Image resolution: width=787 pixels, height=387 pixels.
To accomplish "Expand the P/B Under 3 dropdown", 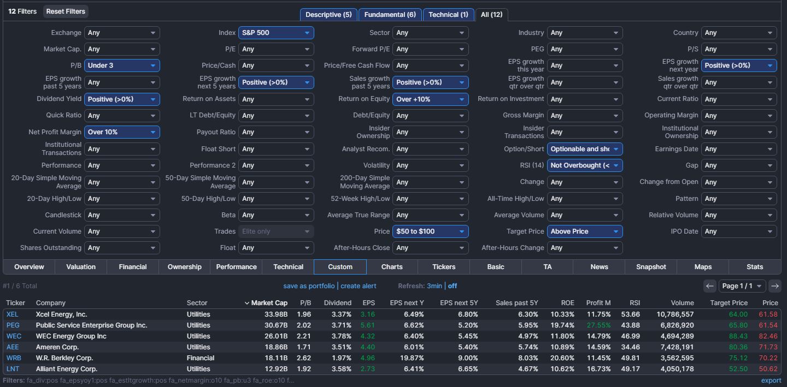I will pyautogui.click(x=122, y=66).
